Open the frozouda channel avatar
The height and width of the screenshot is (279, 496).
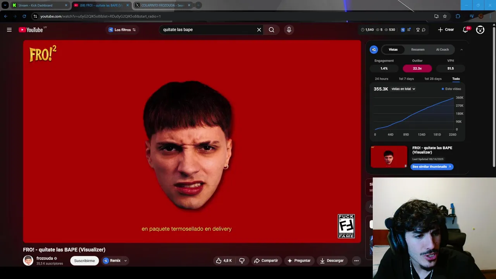28,260
